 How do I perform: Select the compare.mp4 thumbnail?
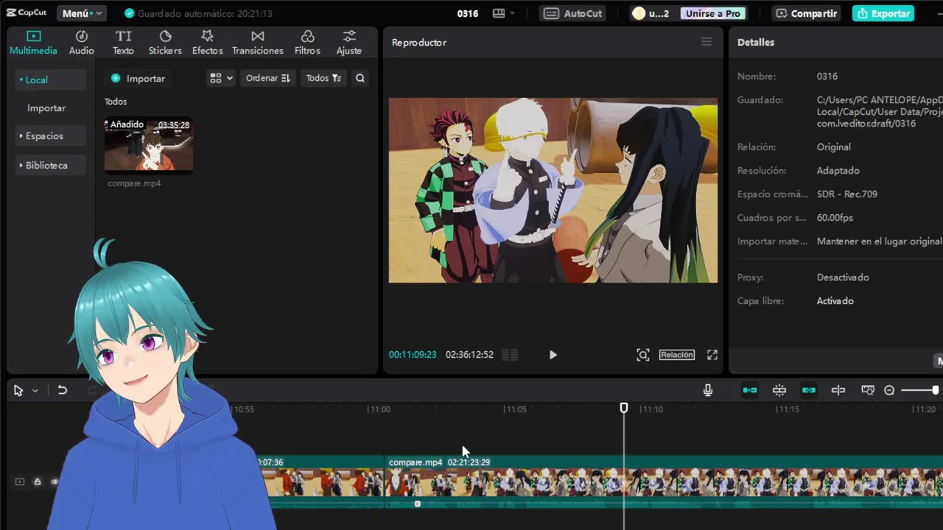(149, 145)
